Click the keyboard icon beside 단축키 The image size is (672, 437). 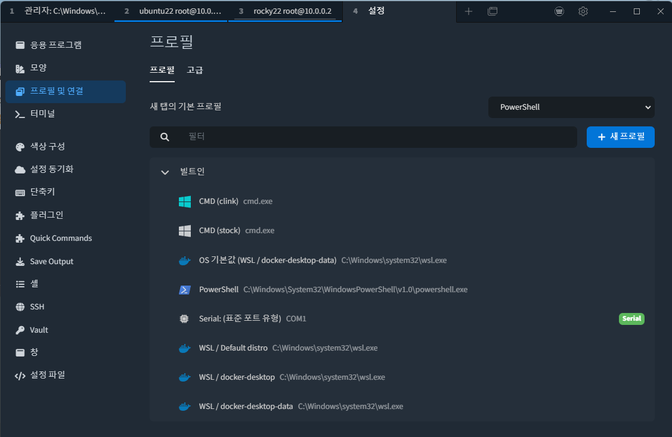pyautogui.click(x=20, y=193)
